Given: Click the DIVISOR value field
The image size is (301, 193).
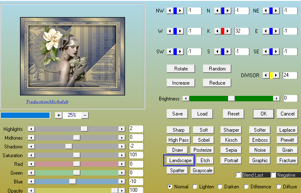Looking at the screenshot, I should [x=290, y=75].
